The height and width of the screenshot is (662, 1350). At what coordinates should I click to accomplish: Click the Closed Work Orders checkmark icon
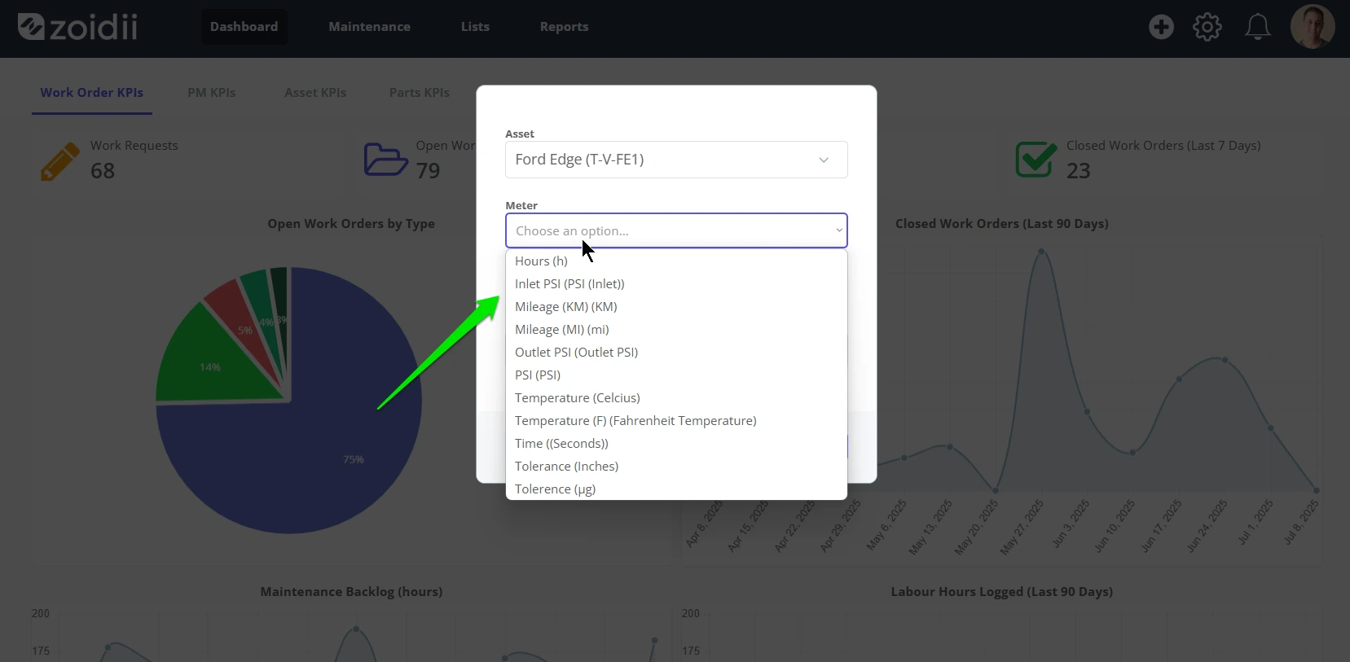tap(1036, 160)
